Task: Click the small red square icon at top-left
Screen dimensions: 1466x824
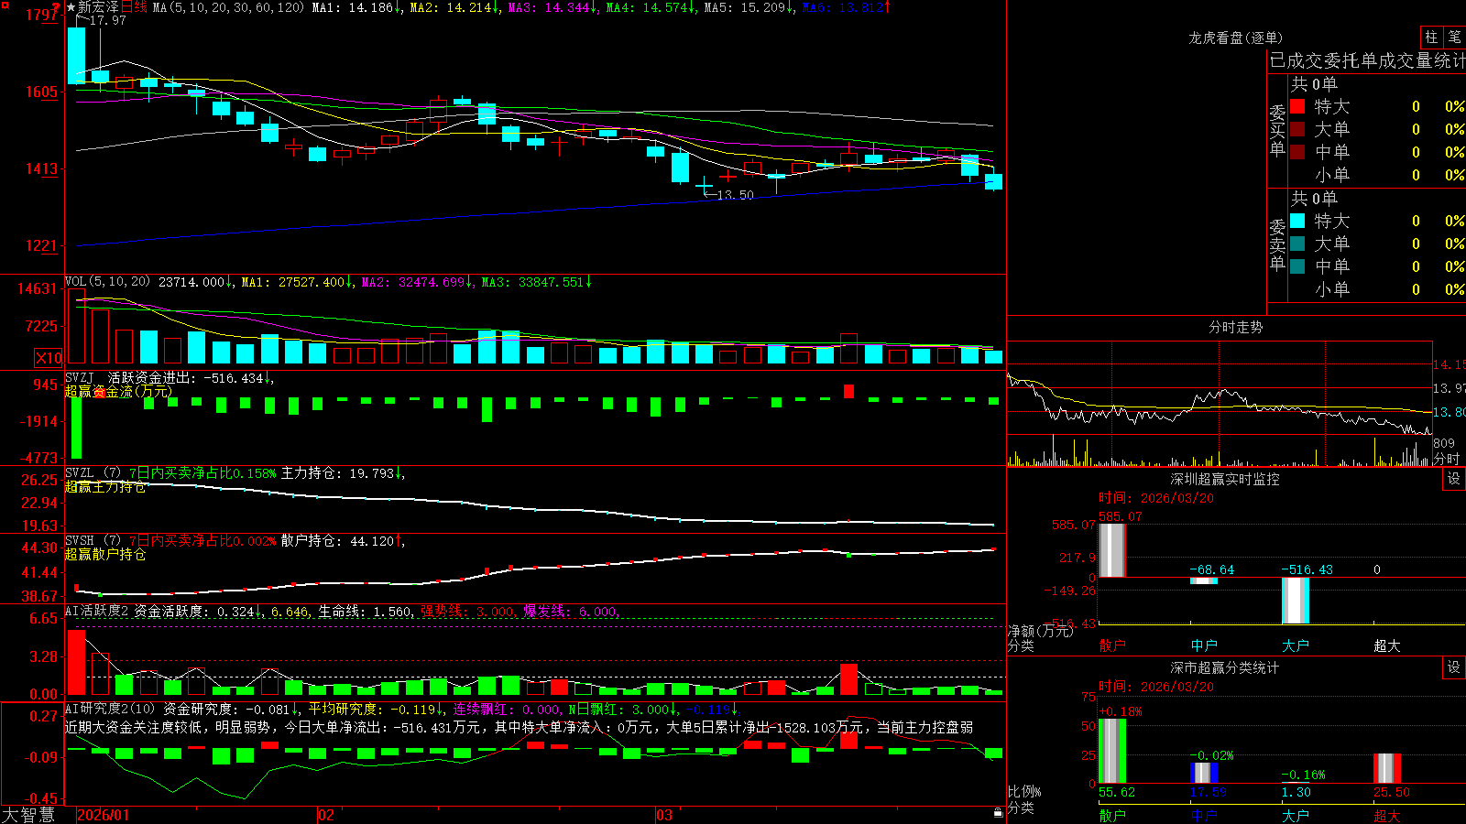Action: 5,5
